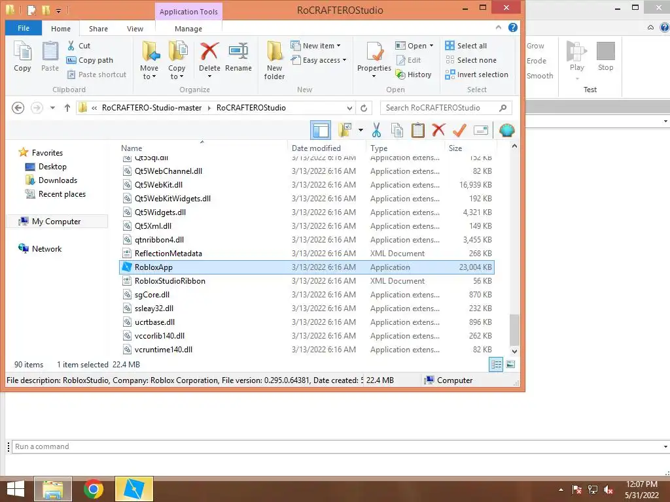Screen dimensions: 670x502
Task: Click the file list vertical scrollbar thumb
Action: point(514,330)
